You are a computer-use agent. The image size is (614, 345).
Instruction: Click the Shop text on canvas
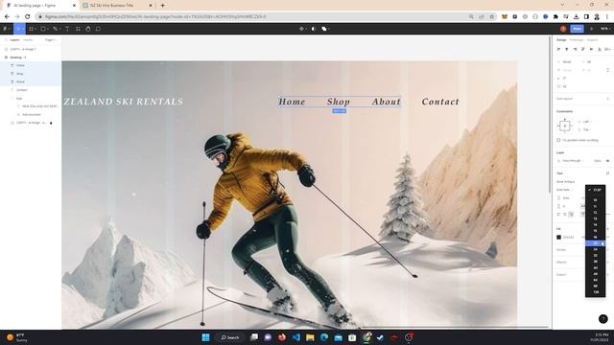[x=339, y=102]
